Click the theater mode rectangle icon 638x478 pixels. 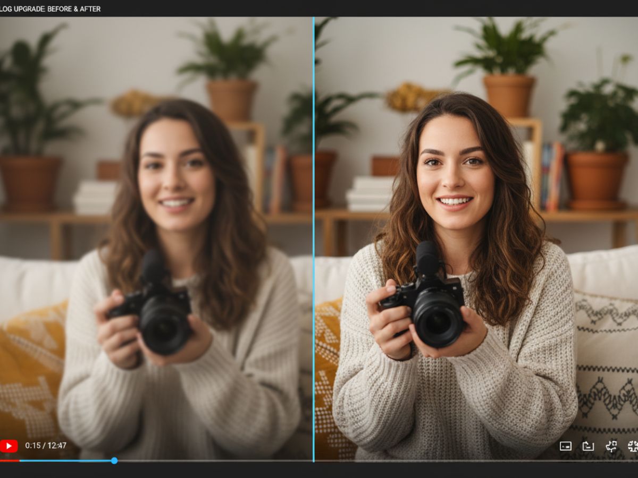(x=589, y=446)
